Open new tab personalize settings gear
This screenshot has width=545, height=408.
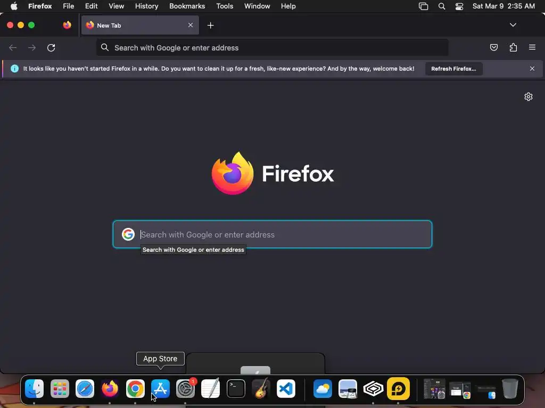pyautogui.click(x=529, y=97)
